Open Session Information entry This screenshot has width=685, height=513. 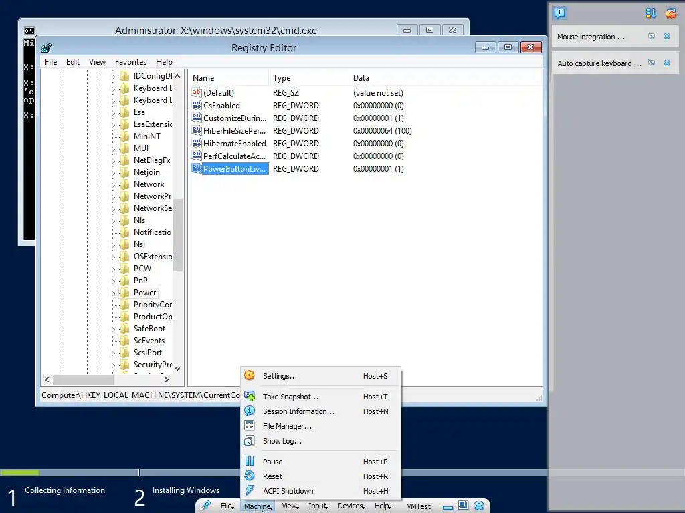pyautogui.click(x=320, y=411)
